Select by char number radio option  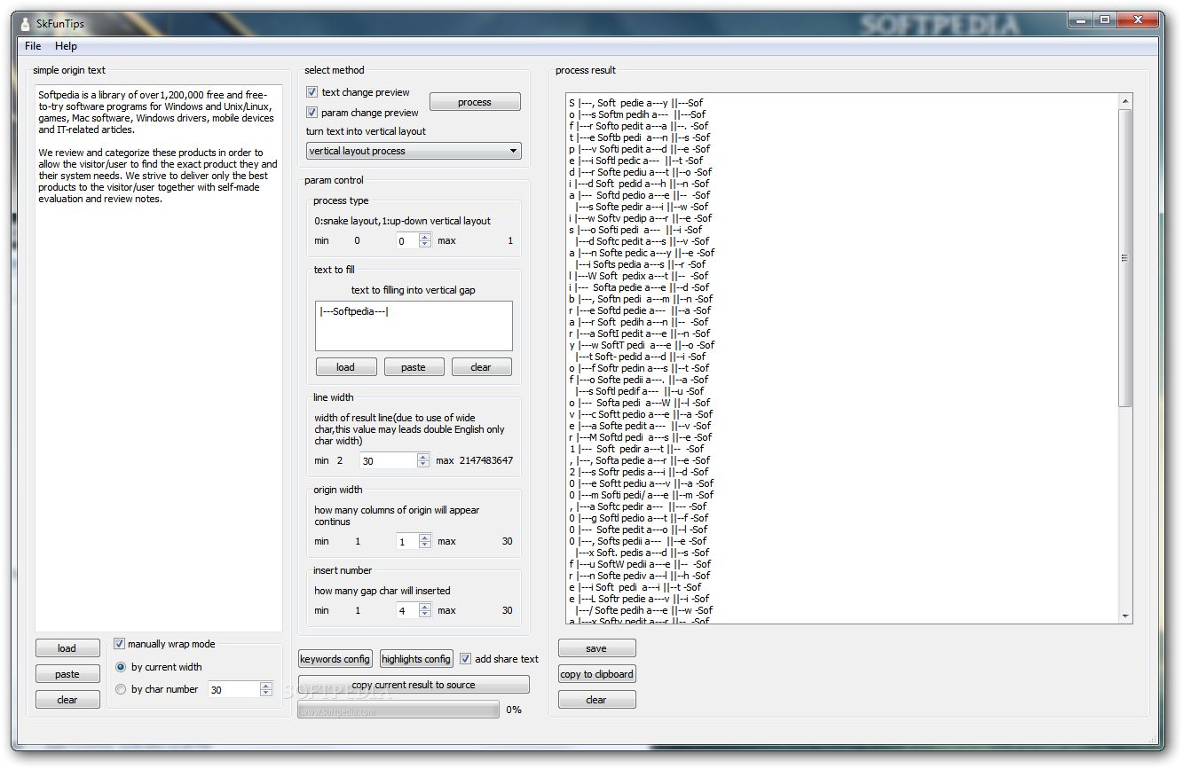pyautogui.click(x=122, y=689)
